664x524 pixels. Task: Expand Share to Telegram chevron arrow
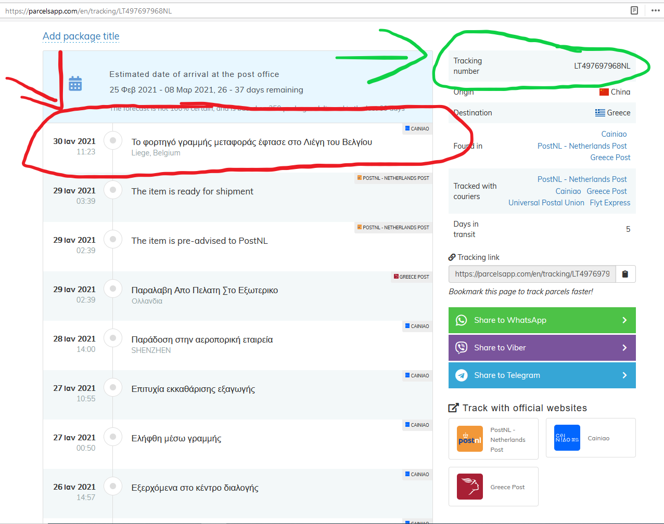coord(624,375)
